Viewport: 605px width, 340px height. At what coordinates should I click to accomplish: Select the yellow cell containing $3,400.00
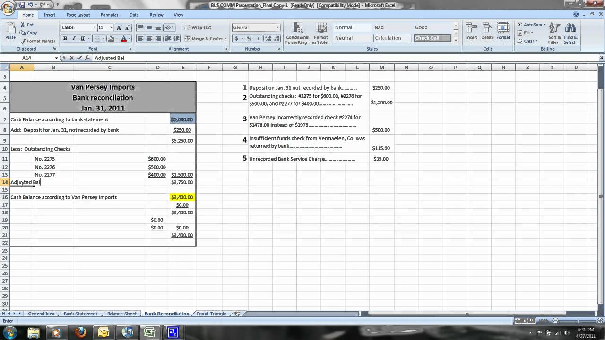[182, 197]
